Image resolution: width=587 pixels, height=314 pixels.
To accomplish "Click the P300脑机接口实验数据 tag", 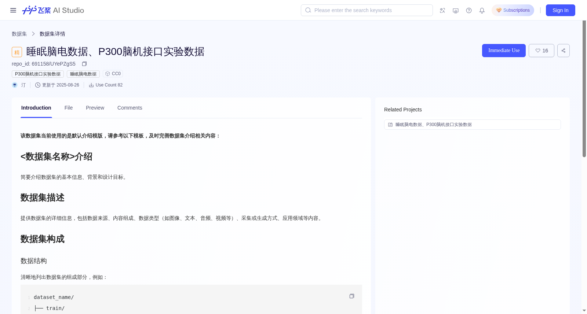I will coord(38,74).
